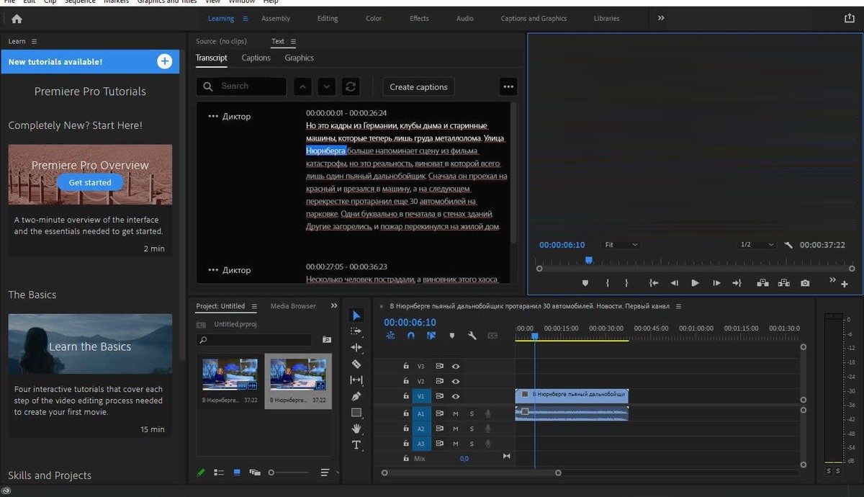This screenshot has height=497, width=864.
Task: Mute audio track A1
Action: pos(456,413)
